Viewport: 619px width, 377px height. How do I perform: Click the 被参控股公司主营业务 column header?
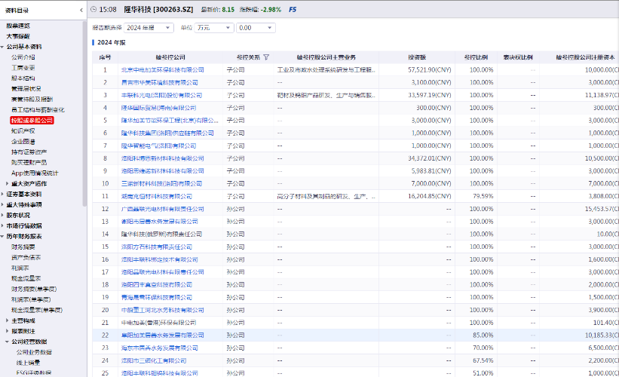[x=326, y=57]
